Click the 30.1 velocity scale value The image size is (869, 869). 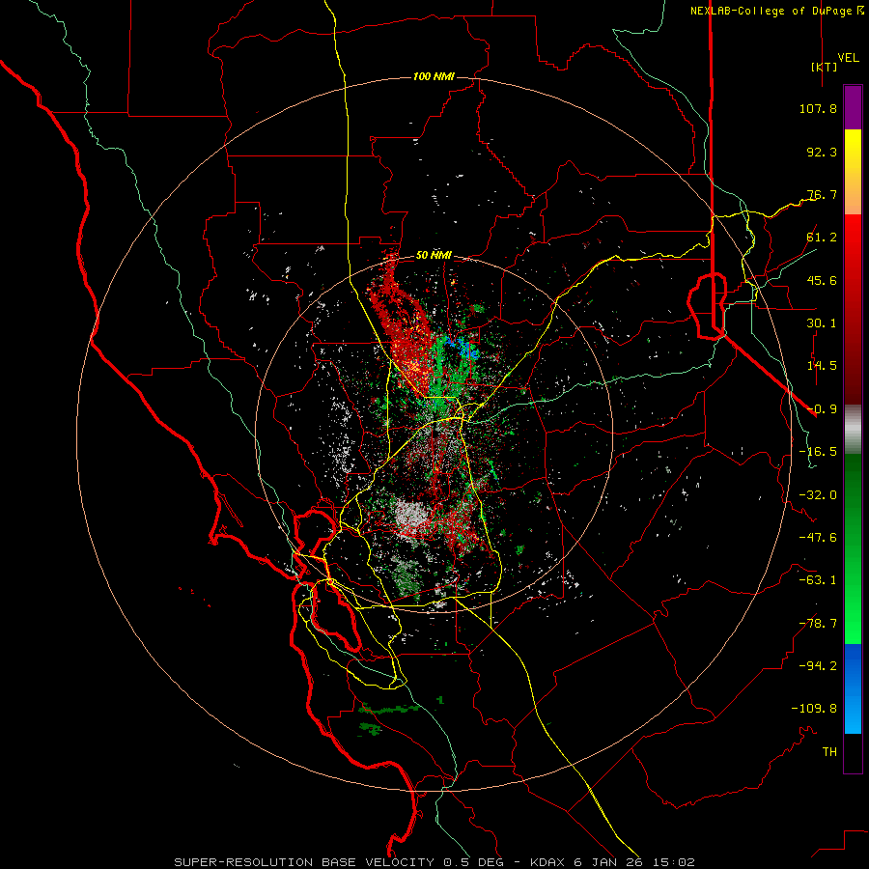tap(822, 323)
